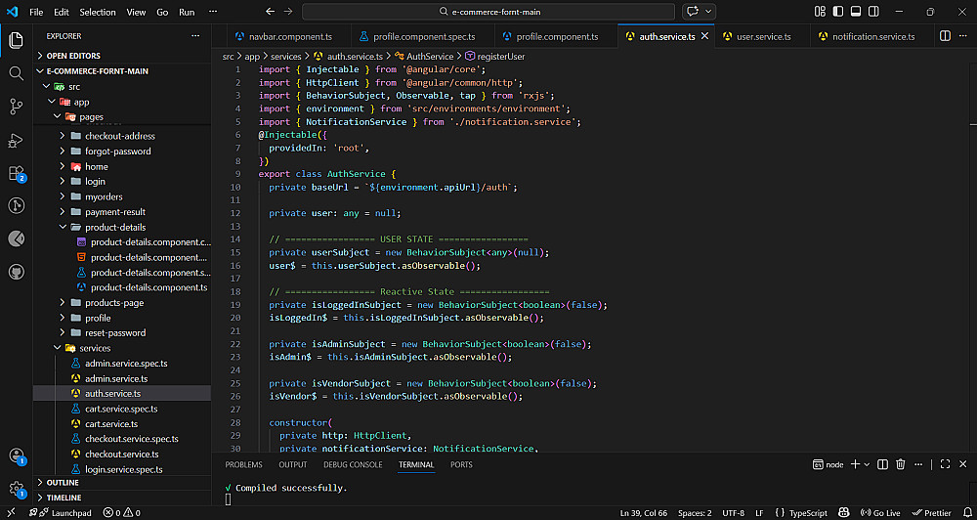Image resolution: width=977 pixels, height=520 pixels.
Task: Expand the Open Editors section
Action: point(73,56)
